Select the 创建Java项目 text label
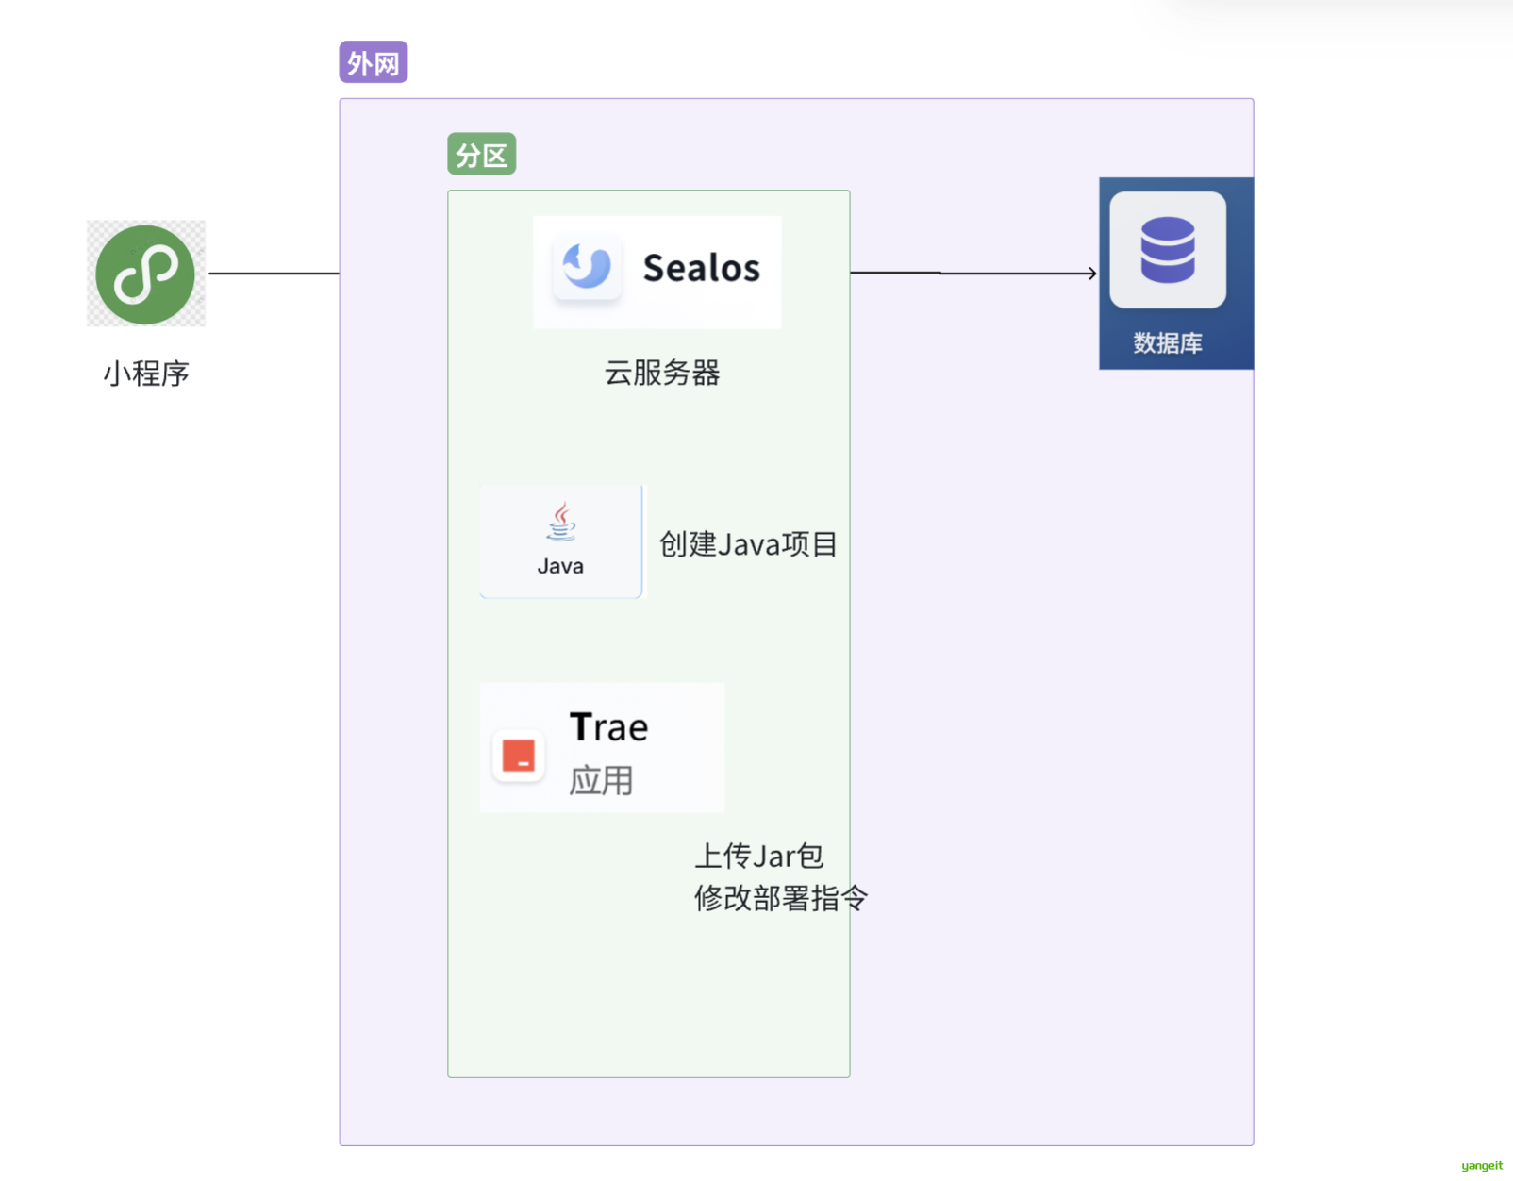The width and height of the screenshot is (1513, 1181). pyautogui.click(x=748, y=544)
